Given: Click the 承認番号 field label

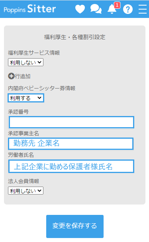Looking at the screenshot, I should 18,112.
